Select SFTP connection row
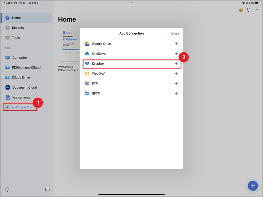Image resolution: width=263 pixels, height=197 pixels. click(131, 93)
